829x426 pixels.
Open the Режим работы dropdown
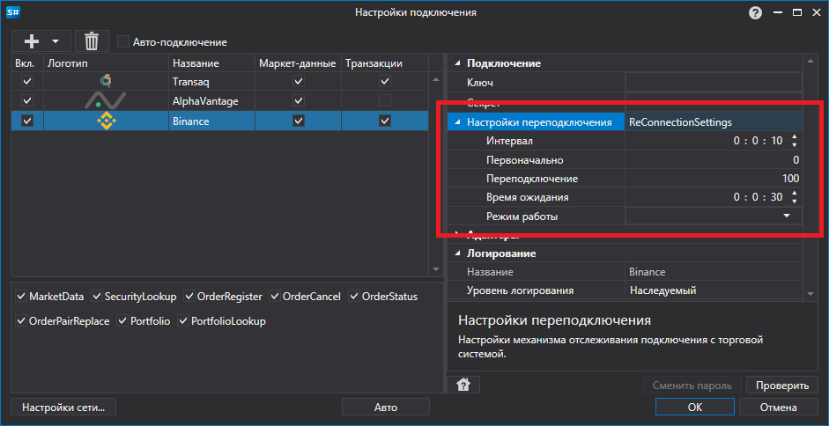(x=786, y=216)
